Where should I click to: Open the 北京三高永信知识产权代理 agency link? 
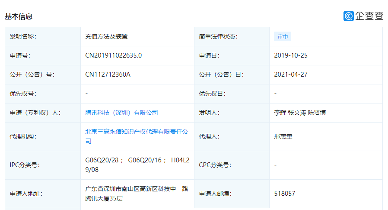pyautogui.click(x=137, y=132)
